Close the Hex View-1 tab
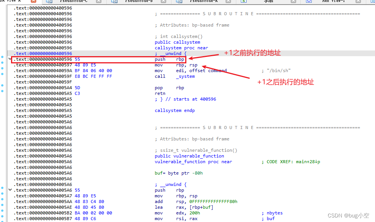The width and height of the screenshot is (375, 222). [x=358, y=1]
